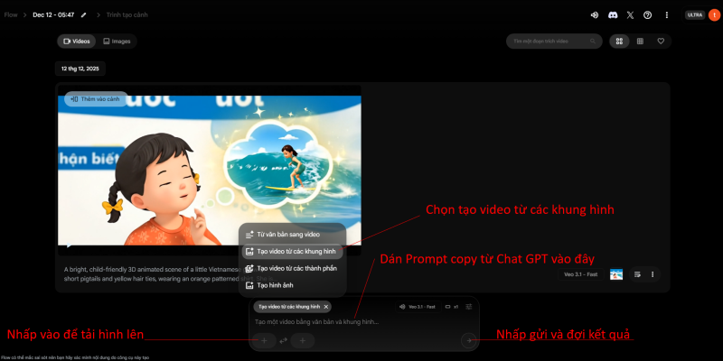Open the x1 output count dropdown
The width and height of the screenshot is (723, 361).
(451, 307)
